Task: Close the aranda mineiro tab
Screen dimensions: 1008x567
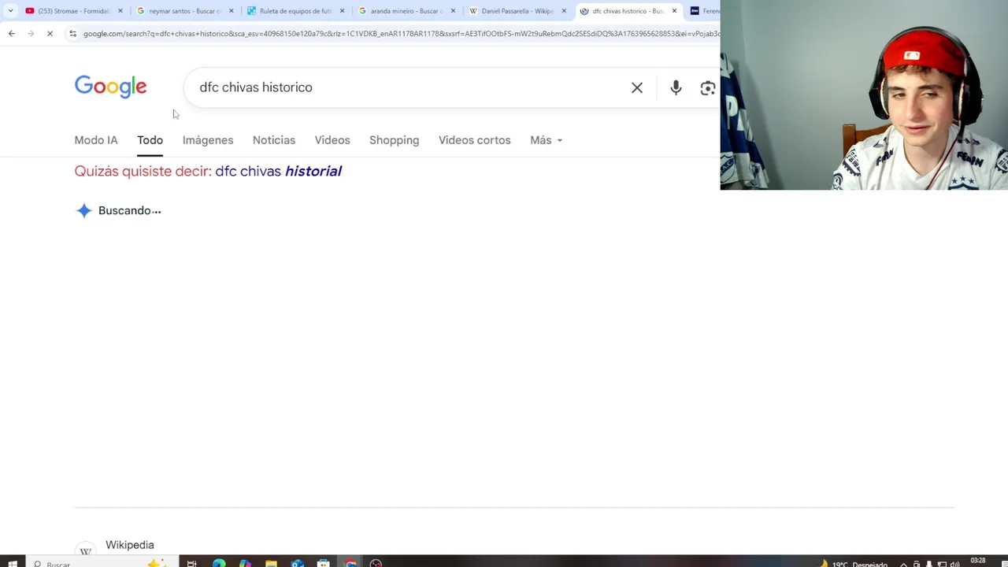Action: point(453,11)
